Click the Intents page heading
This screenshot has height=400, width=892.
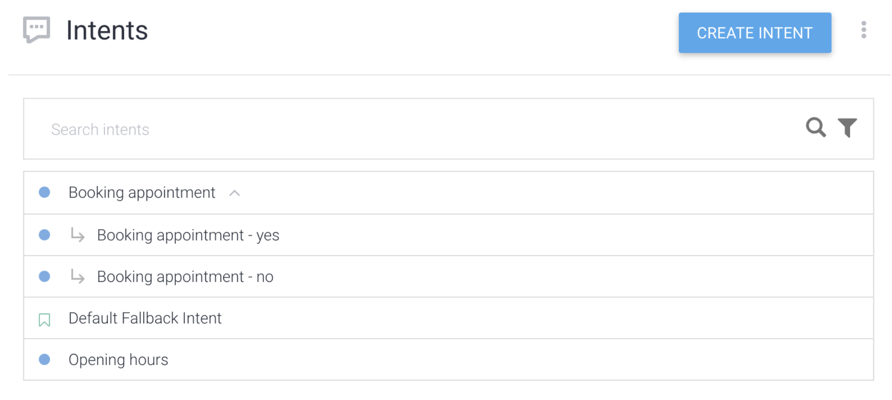[107, 31]
